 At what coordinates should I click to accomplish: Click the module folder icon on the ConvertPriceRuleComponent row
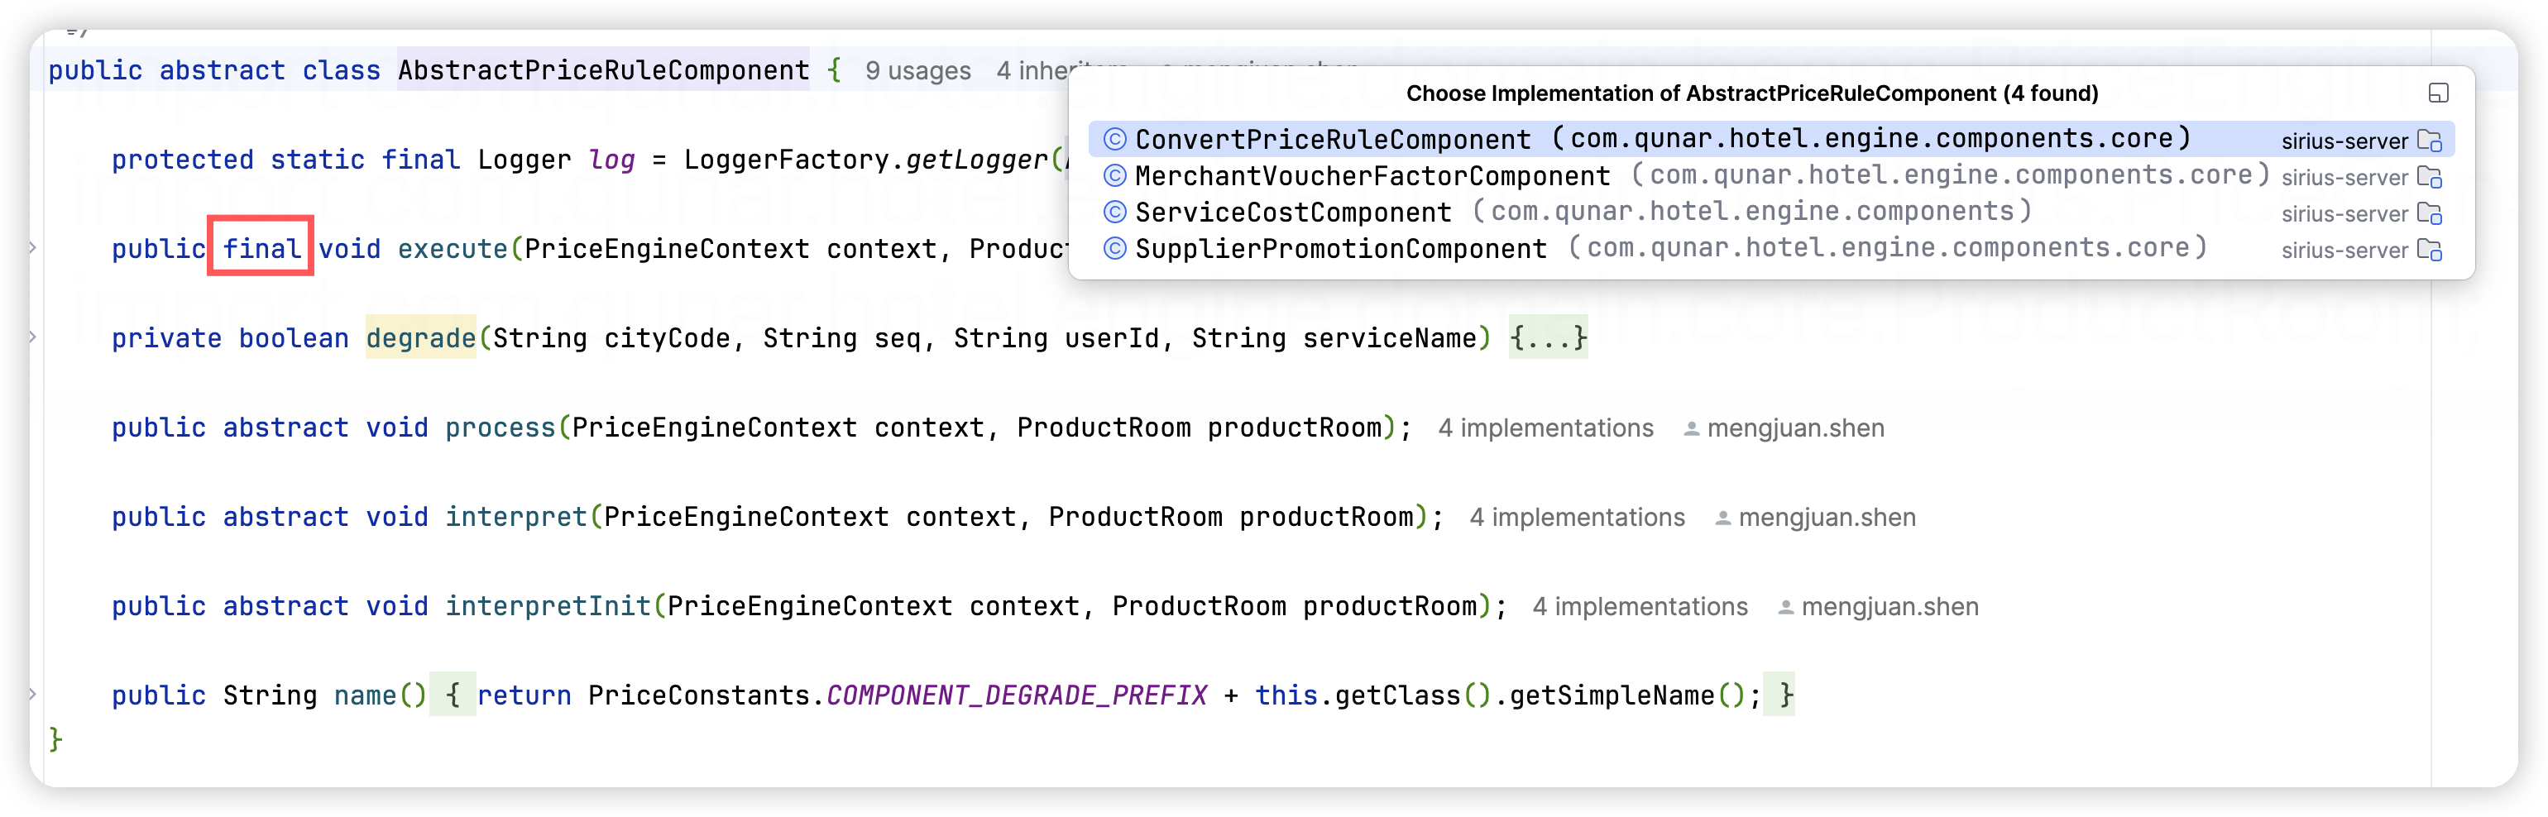pos(2430,141)
